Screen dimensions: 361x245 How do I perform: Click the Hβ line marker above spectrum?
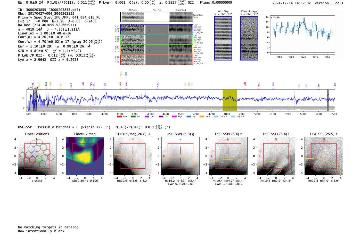point(318,86)
